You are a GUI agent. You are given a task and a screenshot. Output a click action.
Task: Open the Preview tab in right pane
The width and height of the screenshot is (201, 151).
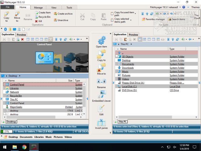tap(133, 35)
